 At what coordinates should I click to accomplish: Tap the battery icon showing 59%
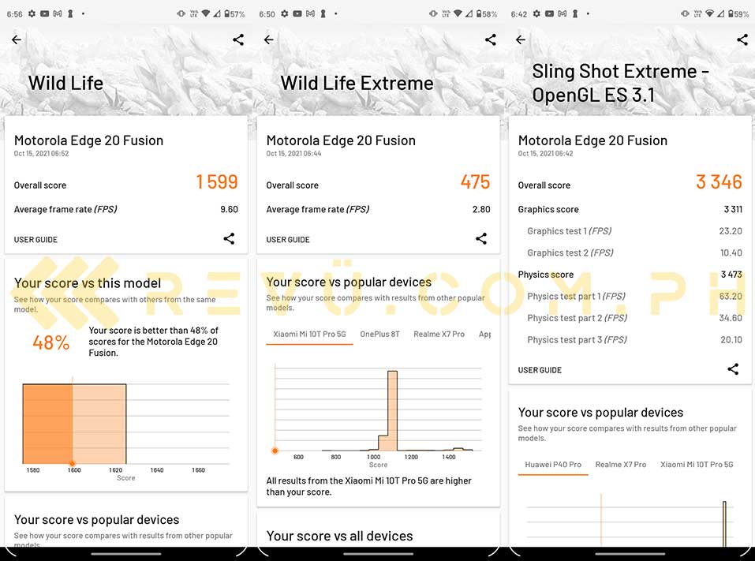click(x=731, y=14)
